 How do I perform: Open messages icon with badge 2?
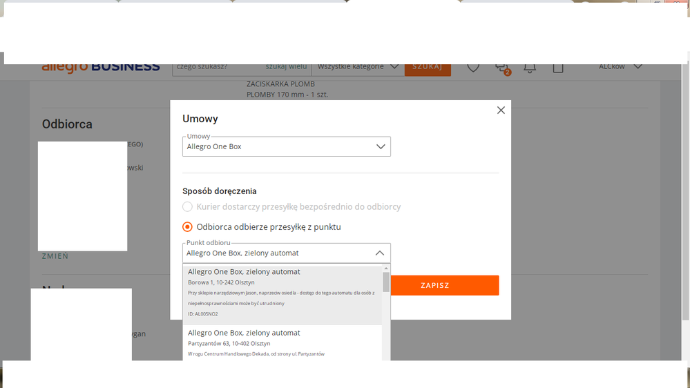(502, 68)
